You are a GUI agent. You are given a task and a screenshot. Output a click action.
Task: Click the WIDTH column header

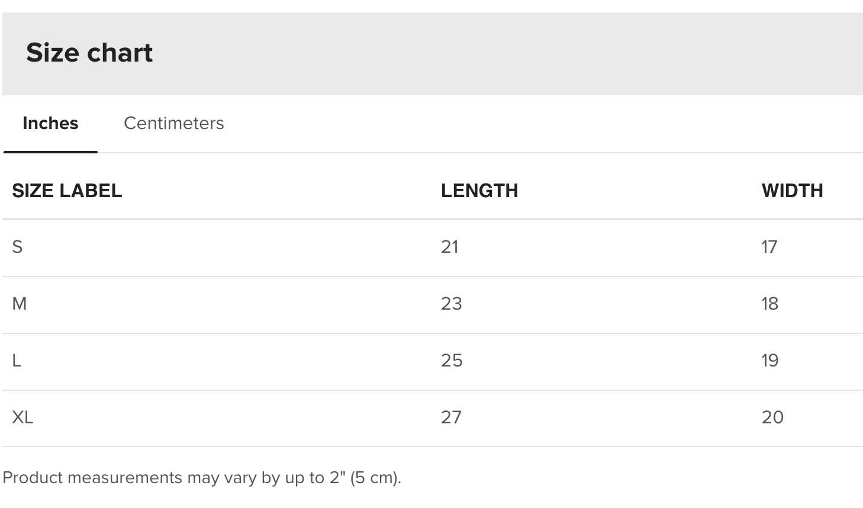pos(792,191)
